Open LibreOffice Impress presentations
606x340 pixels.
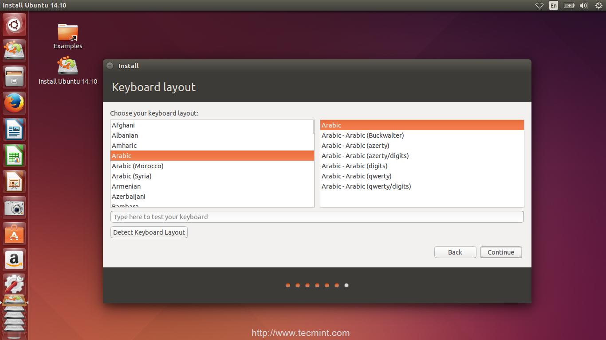14,182
